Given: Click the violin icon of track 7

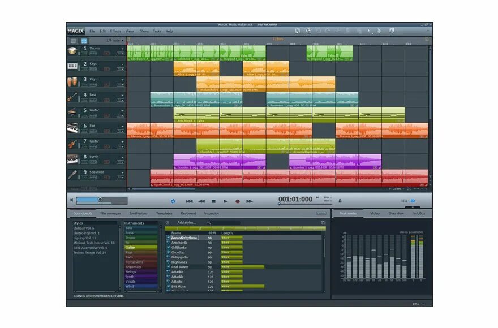Looking at the screenshot, I should coord(72,144).
